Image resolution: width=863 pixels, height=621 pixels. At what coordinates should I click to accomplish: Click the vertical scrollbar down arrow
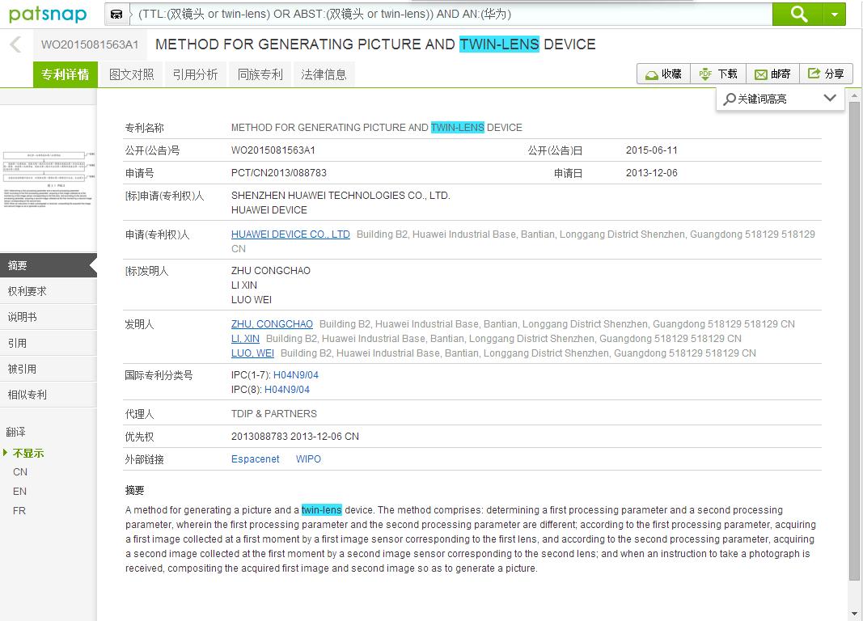pos(855,613)
